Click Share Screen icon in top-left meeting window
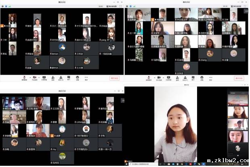Viewport: 250px width, 167px height. click(44, 77)
